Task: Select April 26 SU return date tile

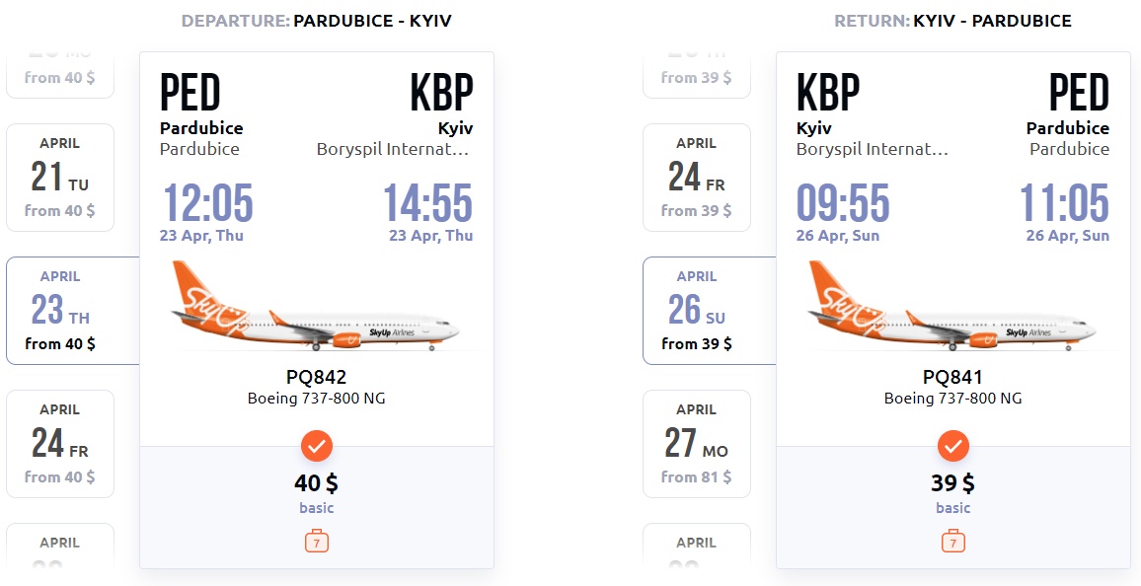Action: [x=710, y=311]
